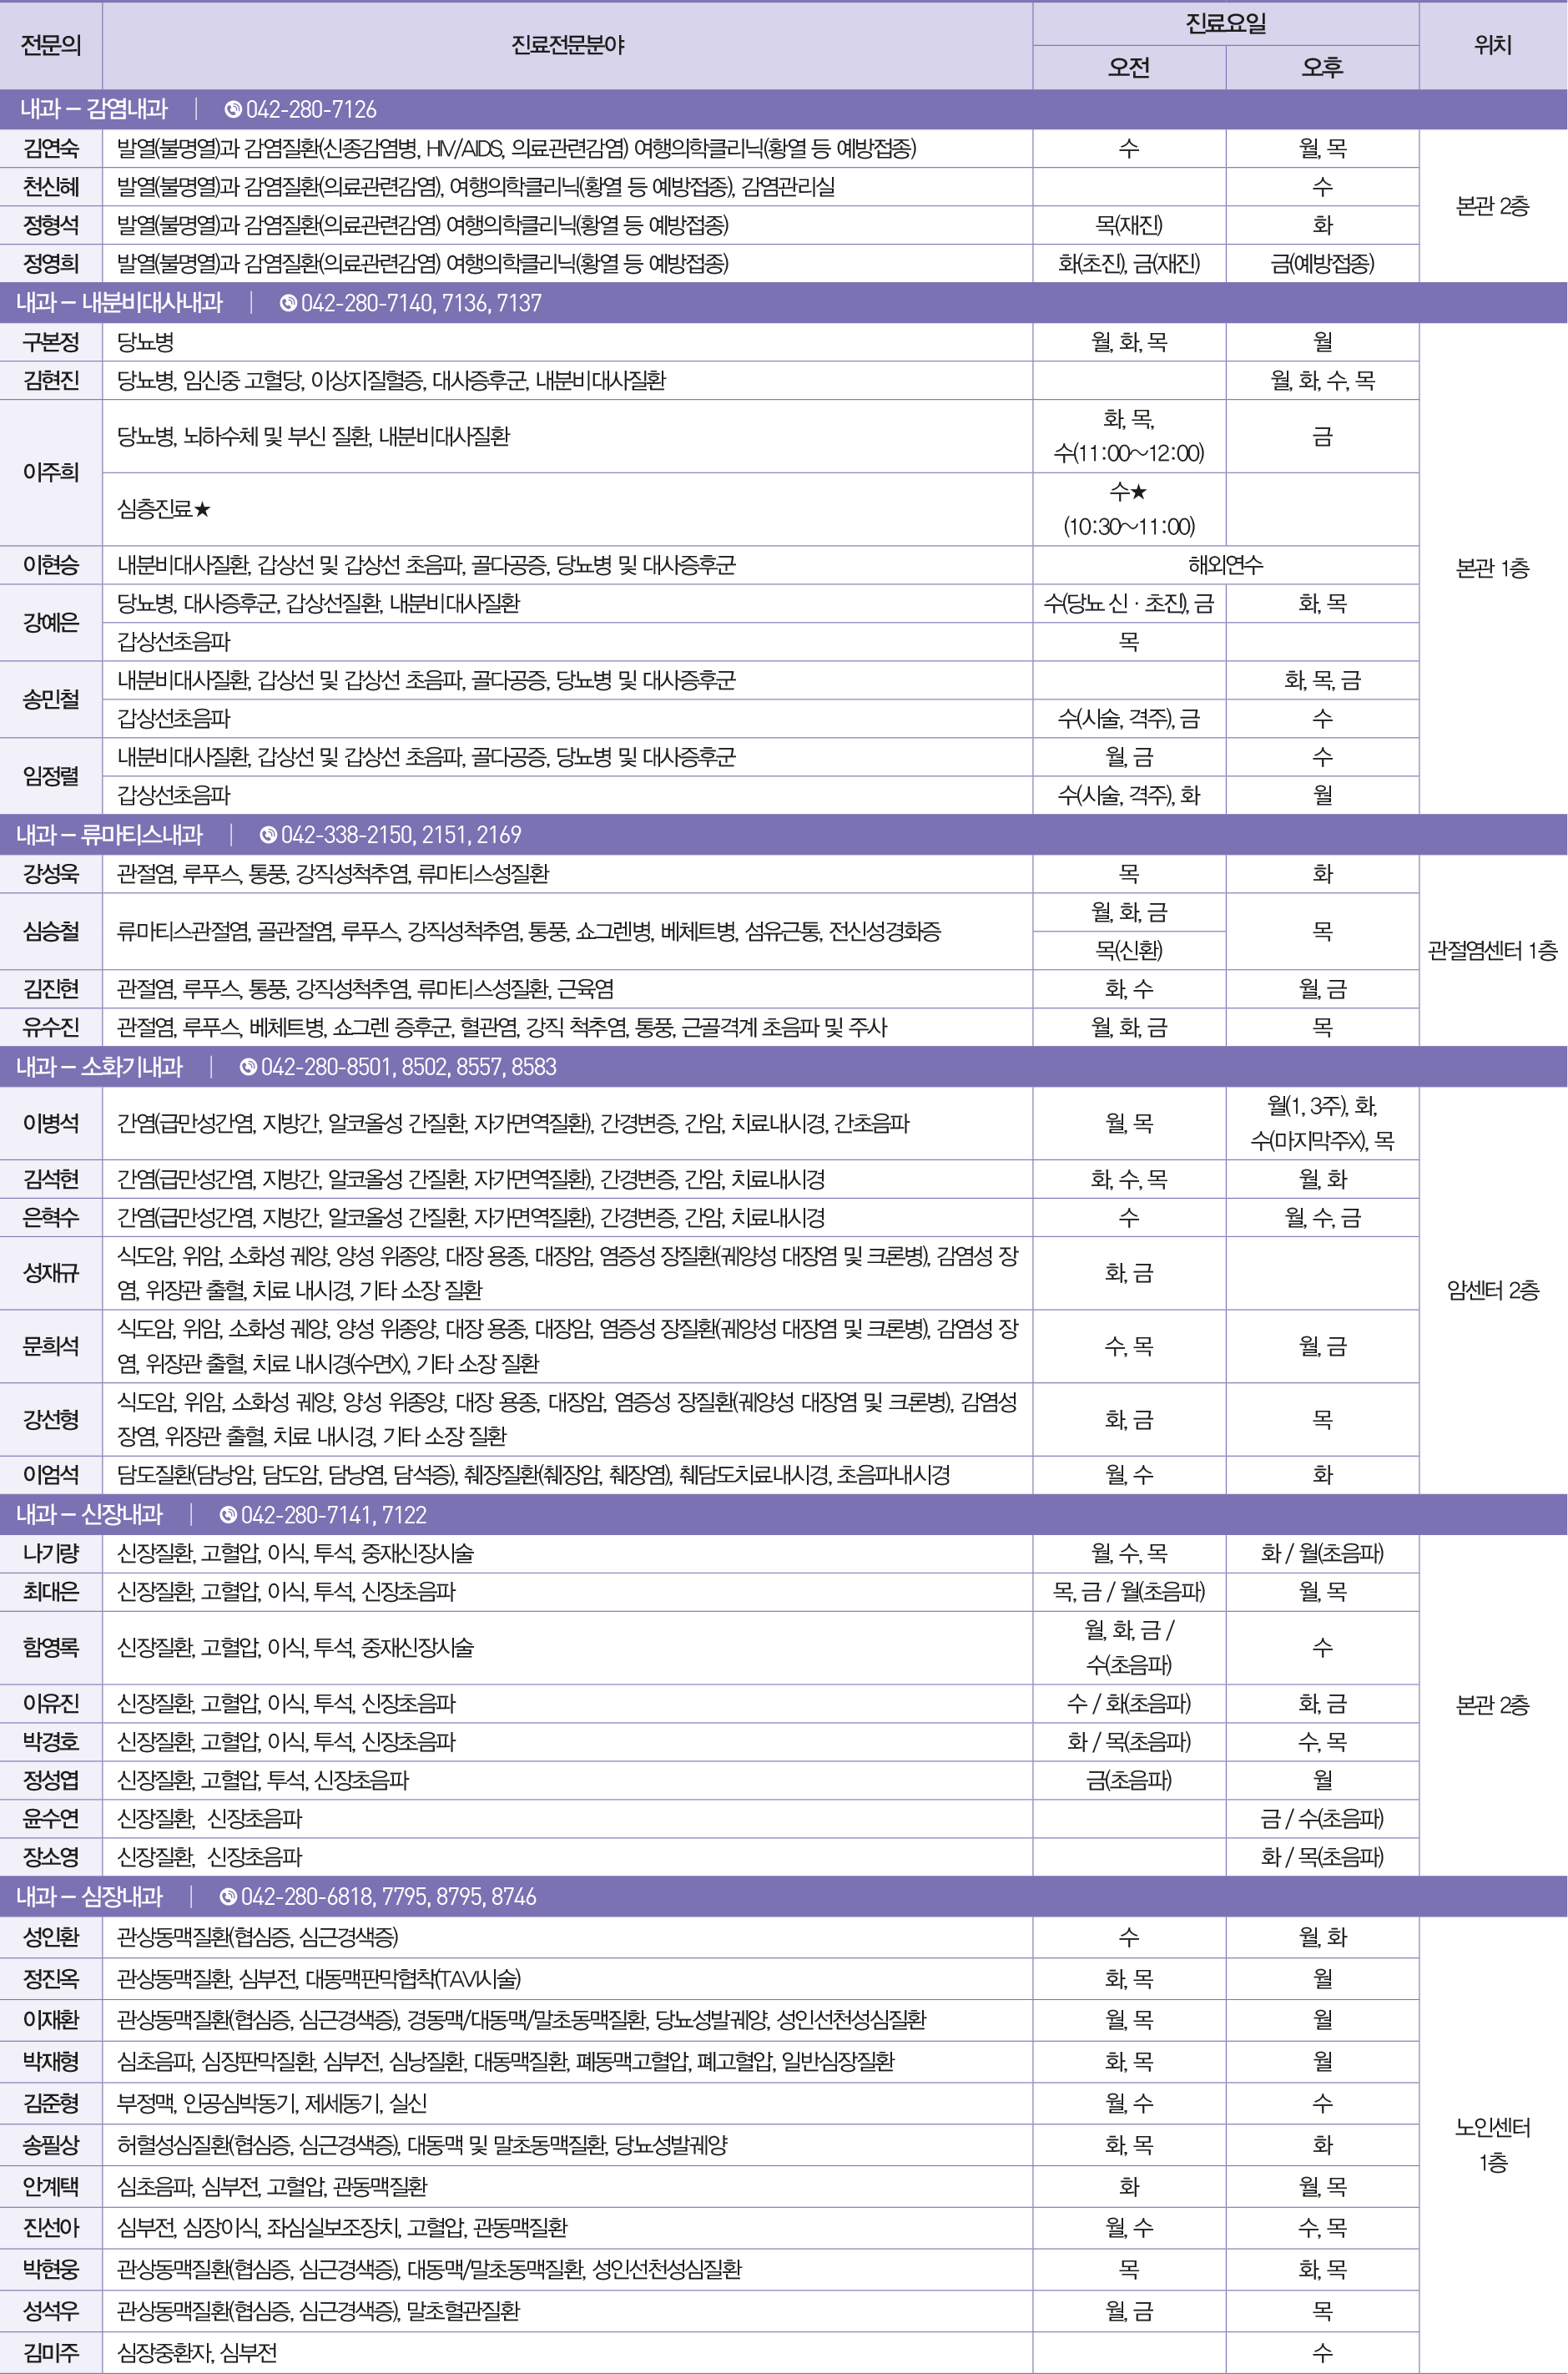Click phone icon in 류마티스내과 header
1568x2374 pixels.
point(268,835)
